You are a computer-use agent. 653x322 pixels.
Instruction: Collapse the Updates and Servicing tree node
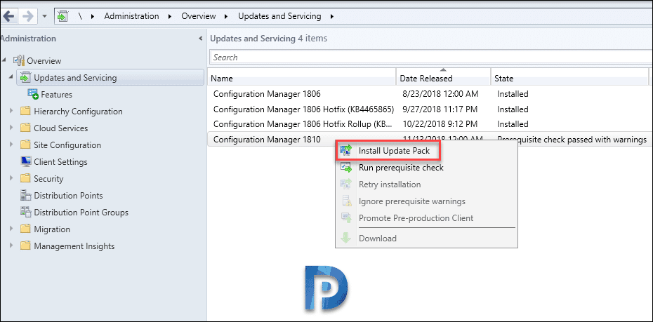(11, 77)
